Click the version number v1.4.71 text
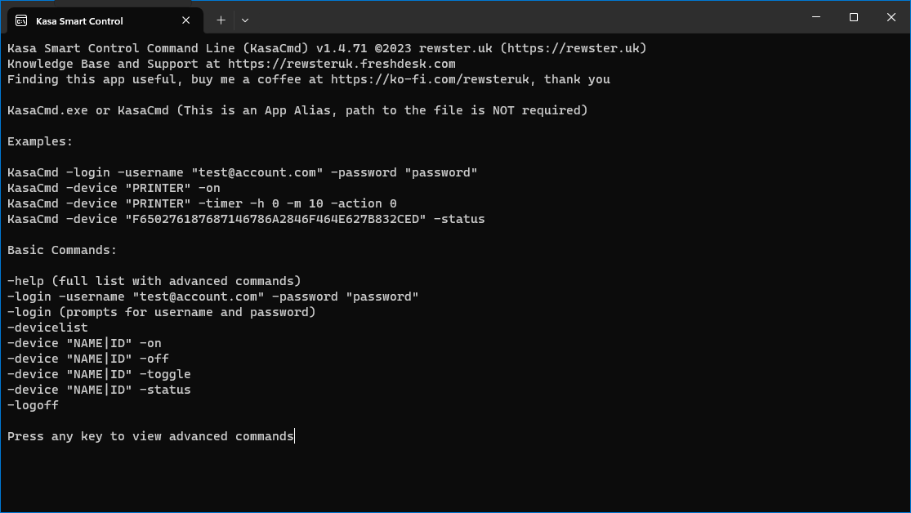This screenshot has height=513, width=911. point(343,47)
